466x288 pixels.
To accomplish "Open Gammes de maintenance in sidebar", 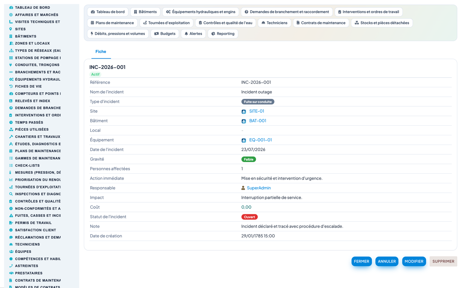I will (38, 158).
